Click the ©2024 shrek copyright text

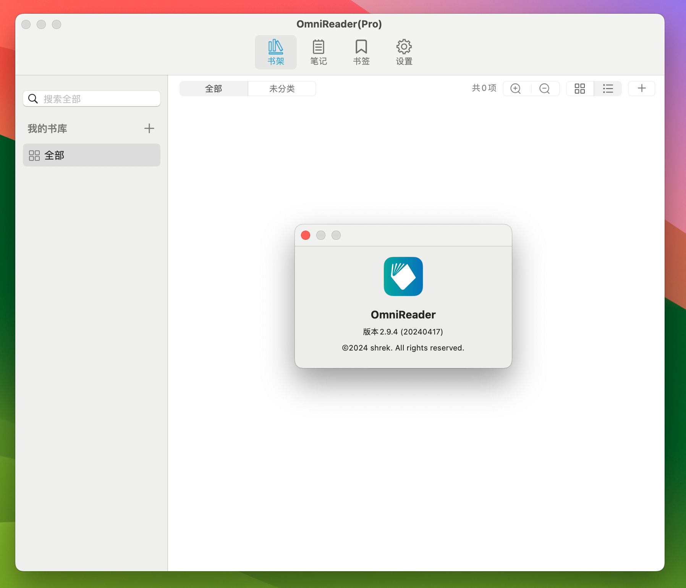pyautogui.click(x=403, y=348)
